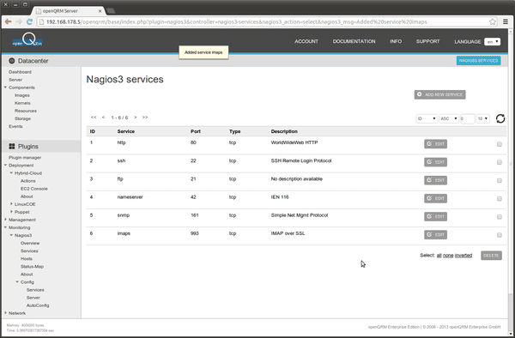The image size is (515, 338).
Task: Go to last page with >> link
Action: [145, 118]
